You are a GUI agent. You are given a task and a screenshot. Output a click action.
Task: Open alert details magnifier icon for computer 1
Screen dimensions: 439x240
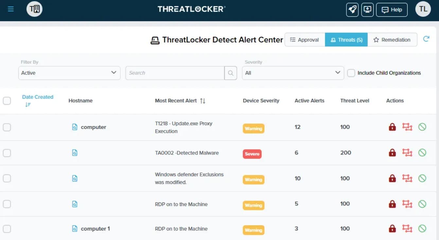click(x=75, y=229)
